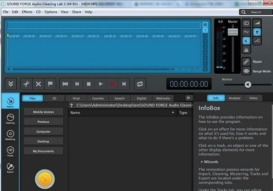Select the Analyzer tab
Viewport: 273px width, 191px height.
235,98
